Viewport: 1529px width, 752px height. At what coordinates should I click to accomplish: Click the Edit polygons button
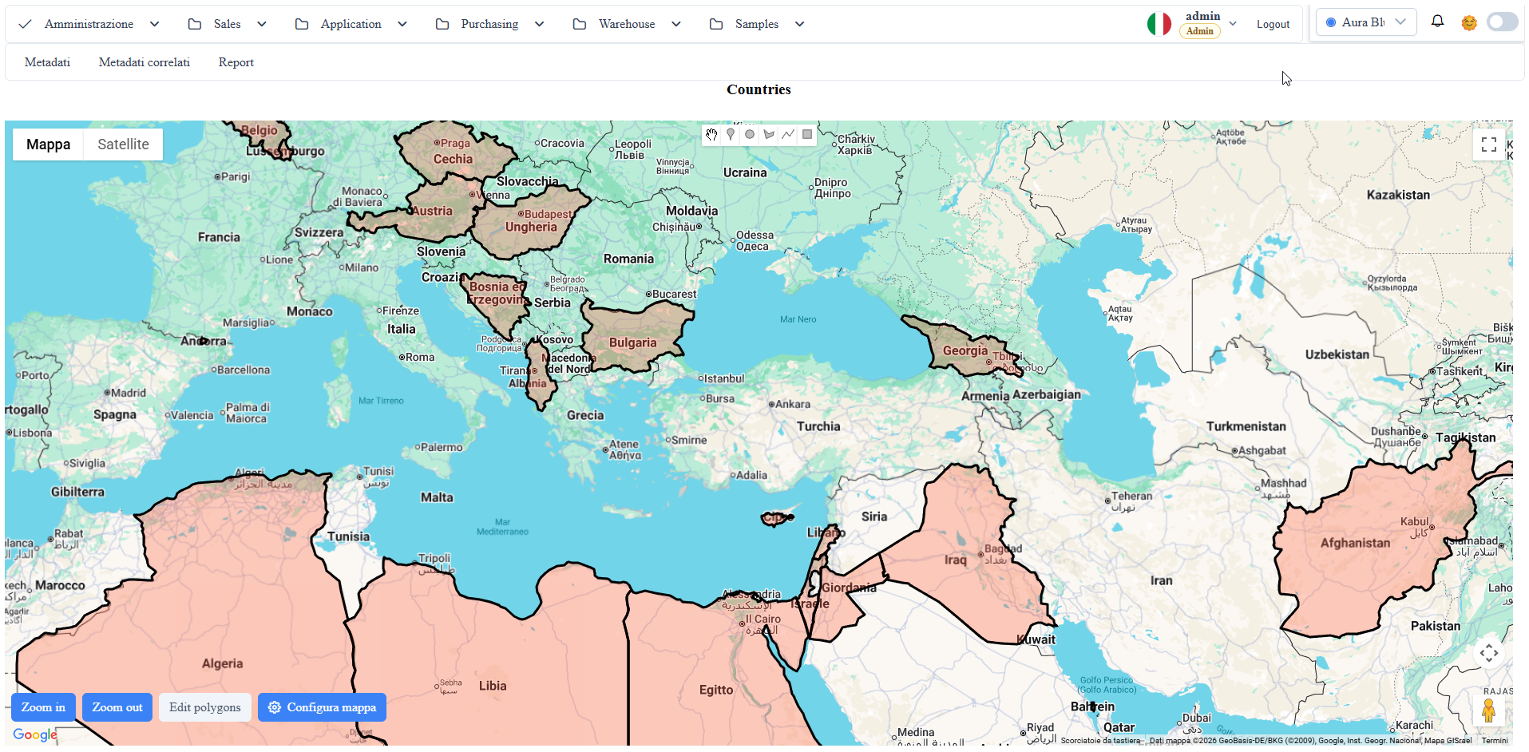tap(205, 707)
